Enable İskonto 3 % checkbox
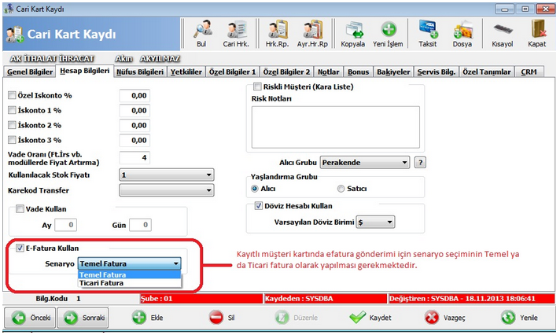The image size is (560, 335). pos(12,140)
